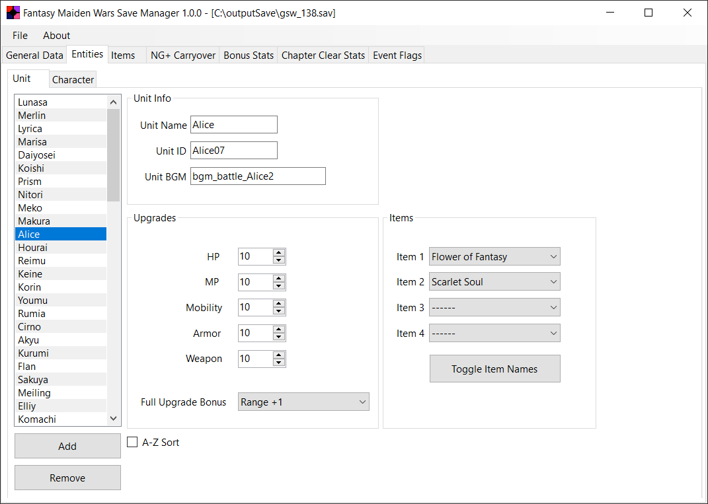This screenshot has height=504, width=708.
Task: Increase the Weapon upgrade value
Action: (x=279, y=355)
